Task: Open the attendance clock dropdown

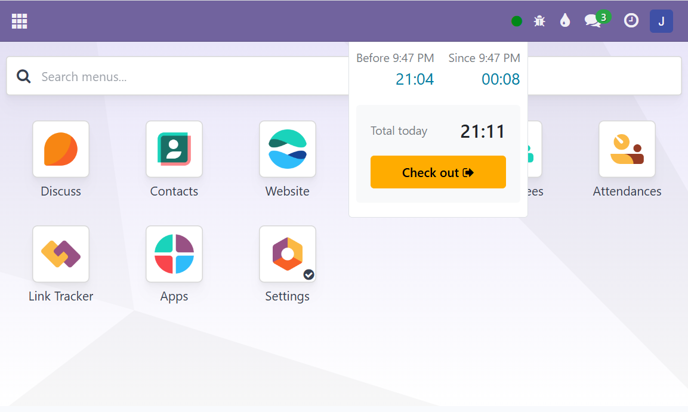Action: 631,20
